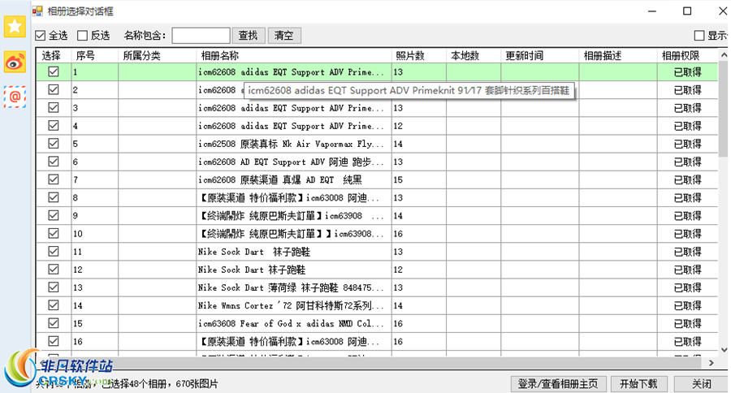
Task: Sort by the 照片数 column header
Action: (x=419, y=55)
